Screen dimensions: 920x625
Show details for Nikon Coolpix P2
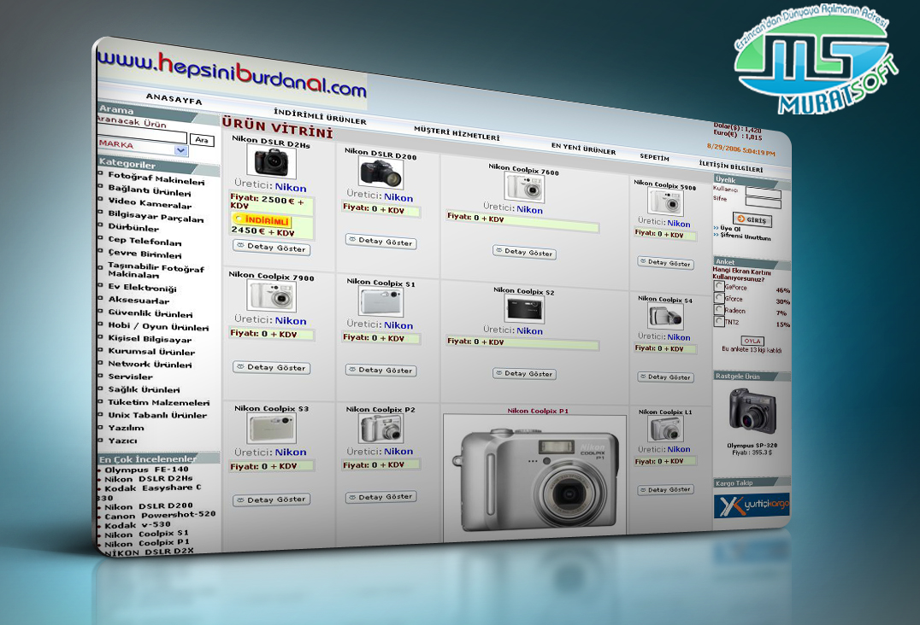pos(381,497)
